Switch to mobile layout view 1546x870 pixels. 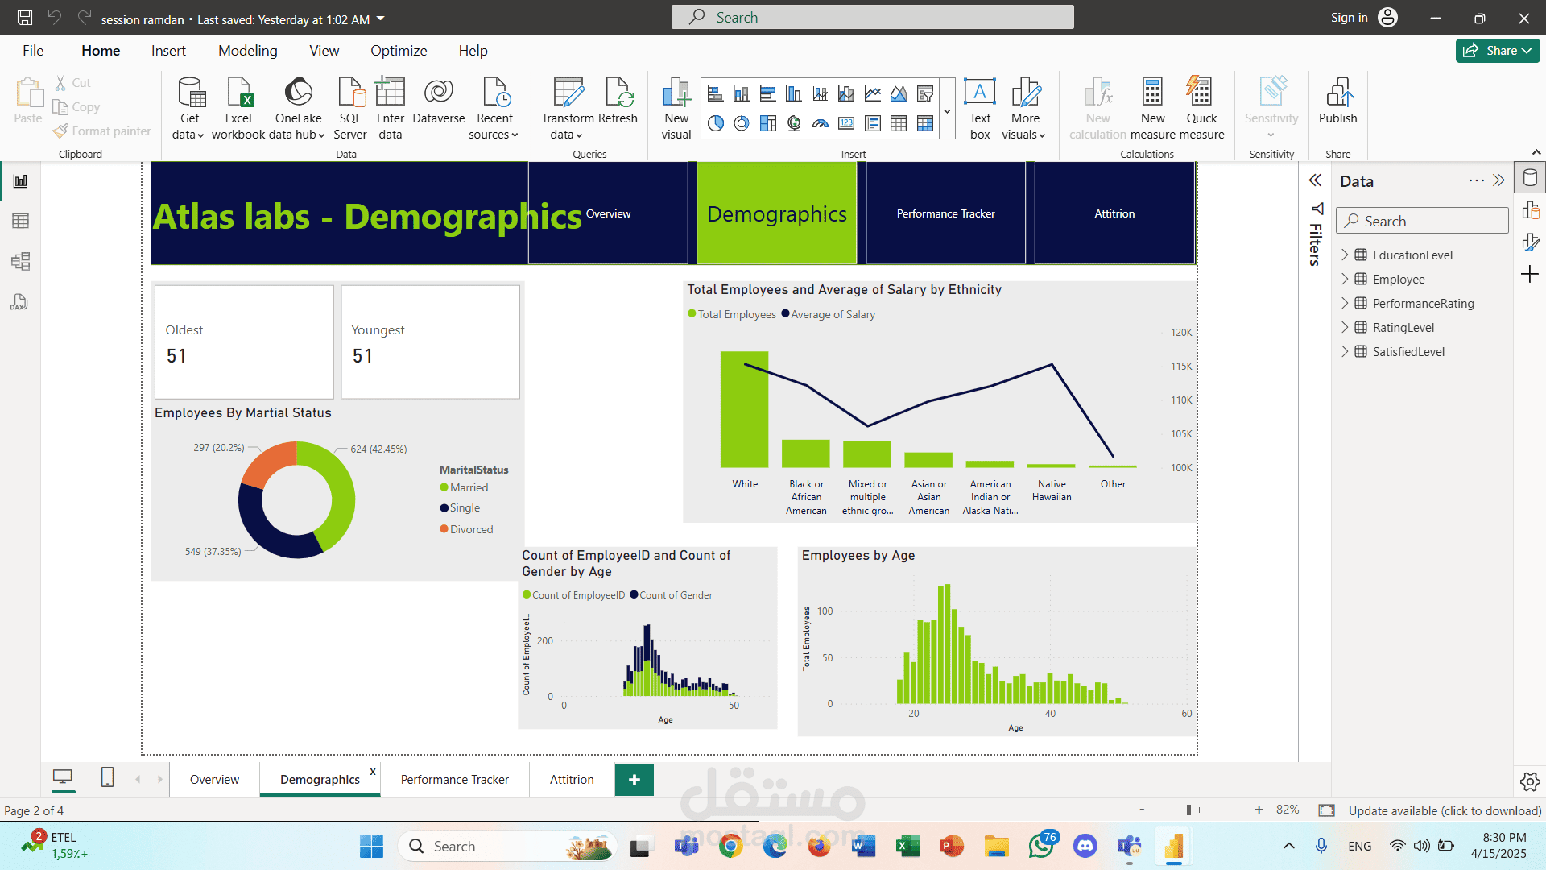pyautogui.click(x=107, y=777)
